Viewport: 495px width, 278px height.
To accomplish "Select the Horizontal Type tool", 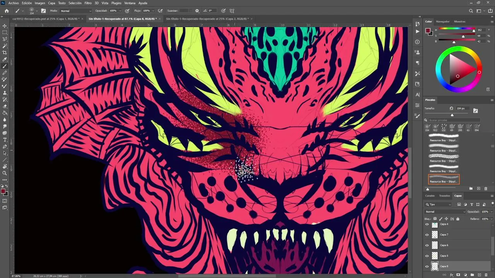I will coord(5,139).
